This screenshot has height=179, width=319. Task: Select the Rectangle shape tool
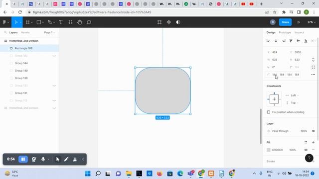pyautogui.click(x=39, y=22)
